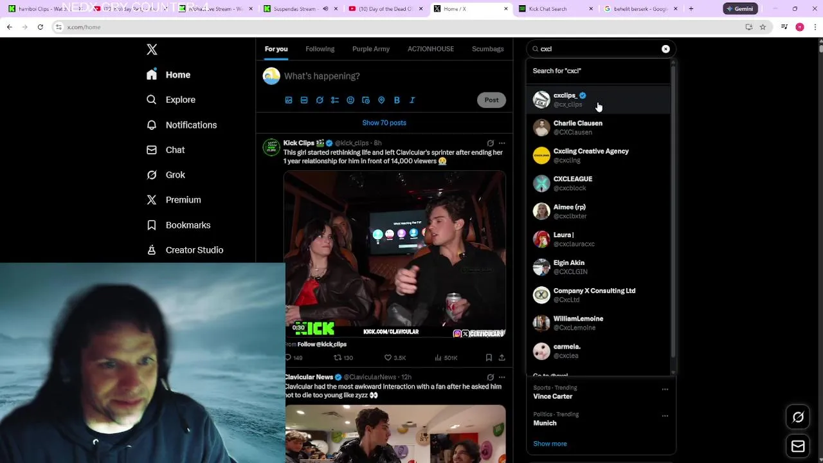The image size is (823, 463).
Task: Switch to the For you tab
Action: point(276,49)
